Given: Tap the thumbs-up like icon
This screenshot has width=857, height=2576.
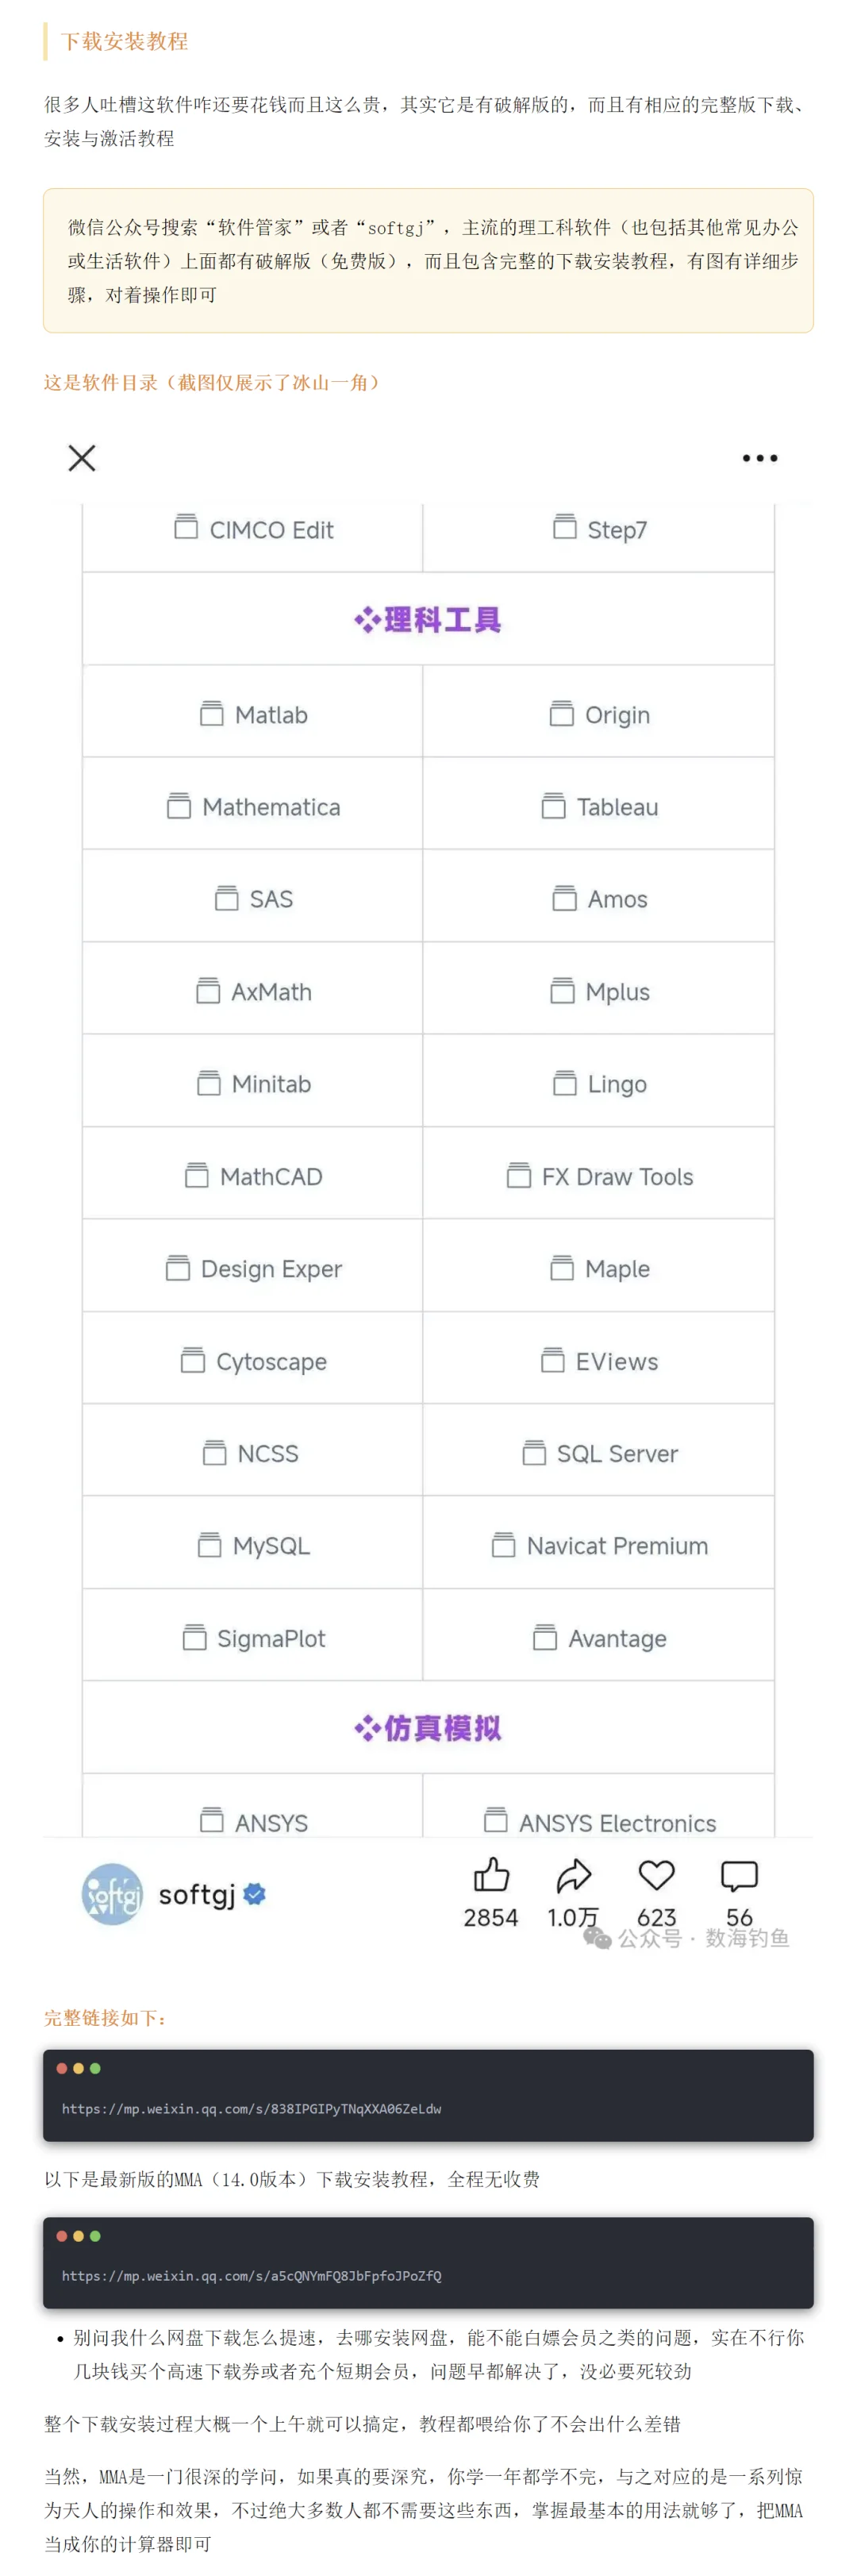Looking at the screenshot, I should pyautogui.click(x=491, y=1875).
